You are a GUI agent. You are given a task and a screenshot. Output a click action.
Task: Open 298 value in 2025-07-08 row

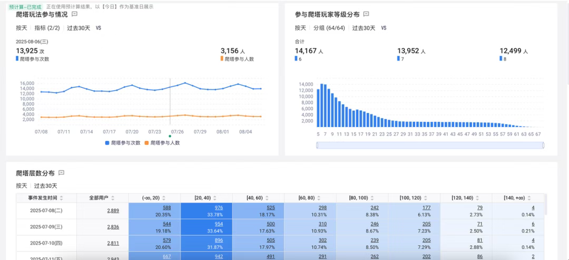(322, 207)
